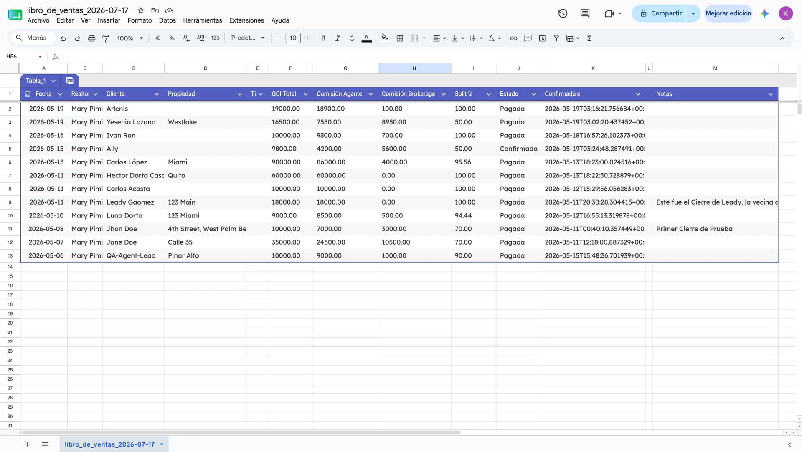Collapse the toolbar with the up chevron
Image resolution: width=802 pixels, height=452 pixels.
point(782,38)
